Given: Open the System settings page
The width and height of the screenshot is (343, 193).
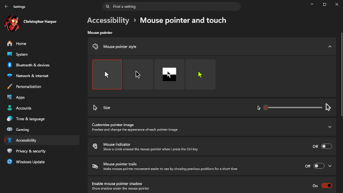Looking at the screenshot, I should (42, 54).
